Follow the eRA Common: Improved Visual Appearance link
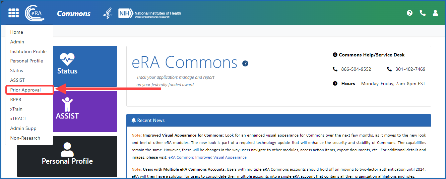The width and height of the screenshot is (446, 179). (x=207, y=157)
